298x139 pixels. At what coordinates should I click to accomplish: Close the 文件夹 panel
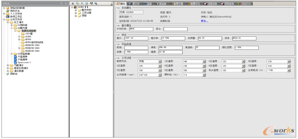[66, 3]
